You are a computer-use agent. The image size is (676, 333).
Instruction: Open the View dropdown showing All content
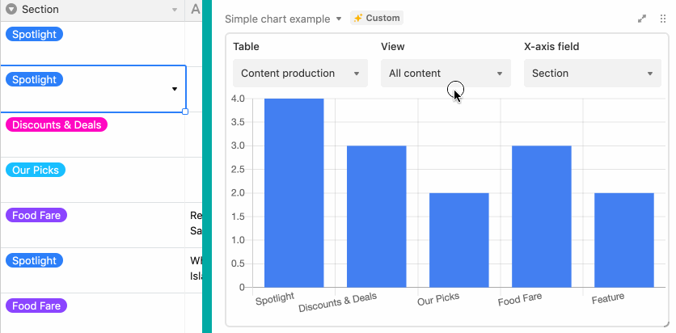446,74
